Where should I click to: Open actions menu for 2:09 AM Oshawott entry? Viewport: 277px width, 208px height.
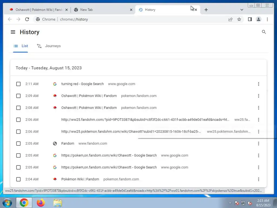click(x=258, y=96)
